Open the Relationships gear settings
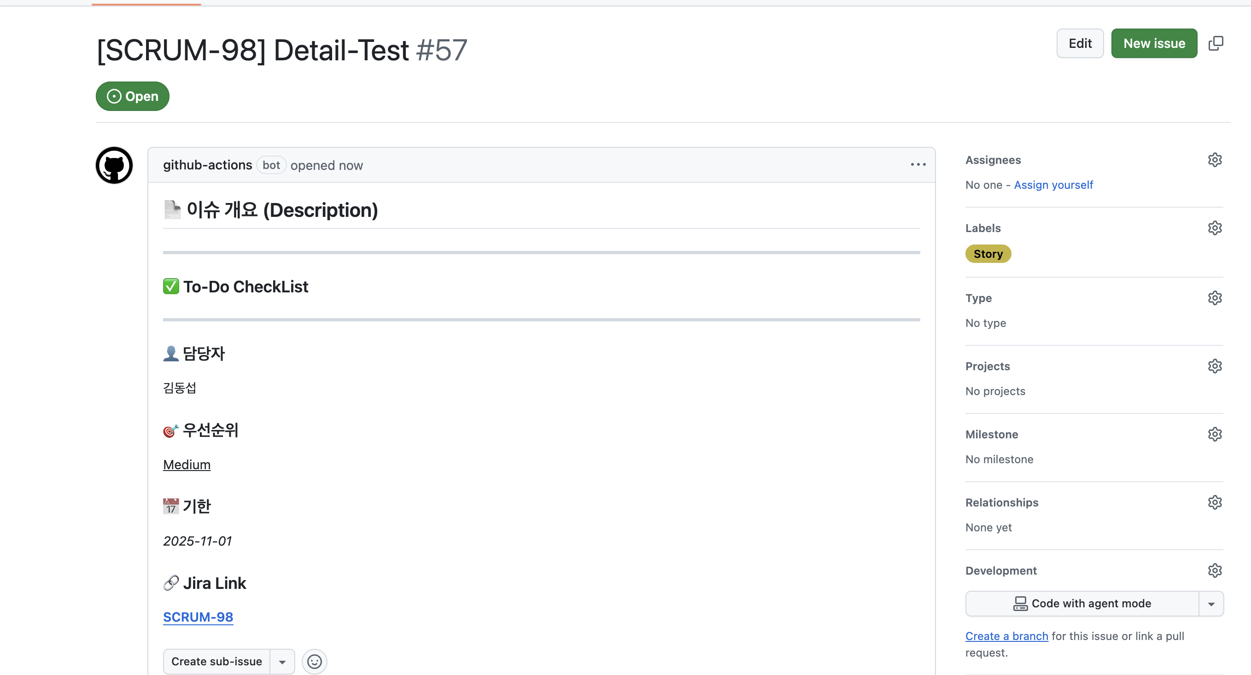Image resolution: width=1251 pixels, height=675 pixels. point(1215,502)
